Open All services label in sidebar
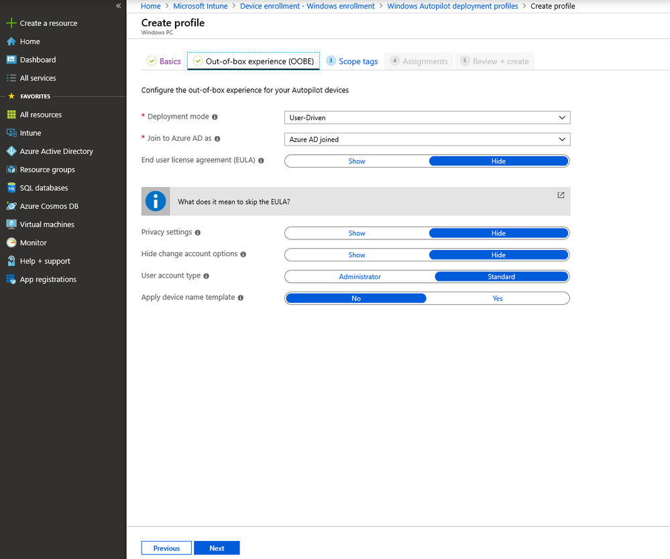 [x=38, y=78]
